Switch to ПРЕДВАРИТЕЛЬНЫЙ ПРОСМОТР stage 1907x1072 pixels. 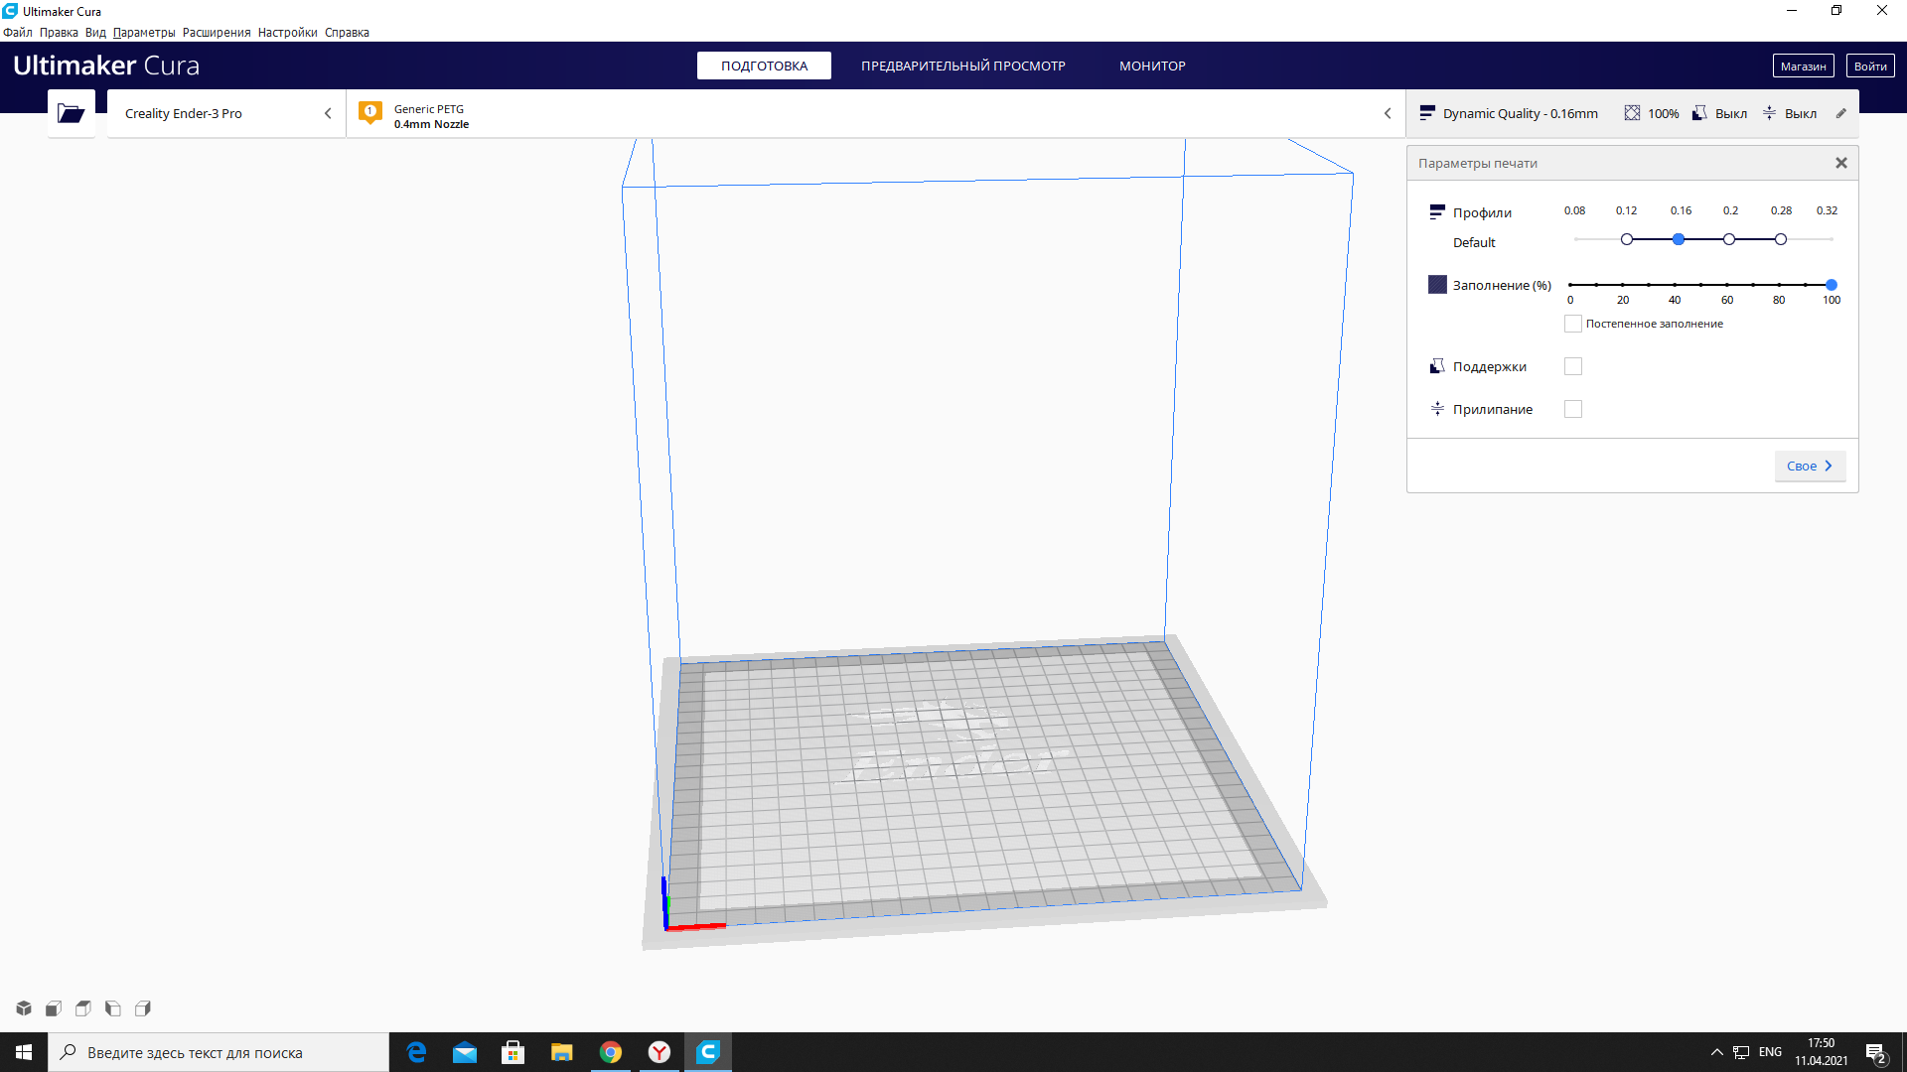coord(962,66)
